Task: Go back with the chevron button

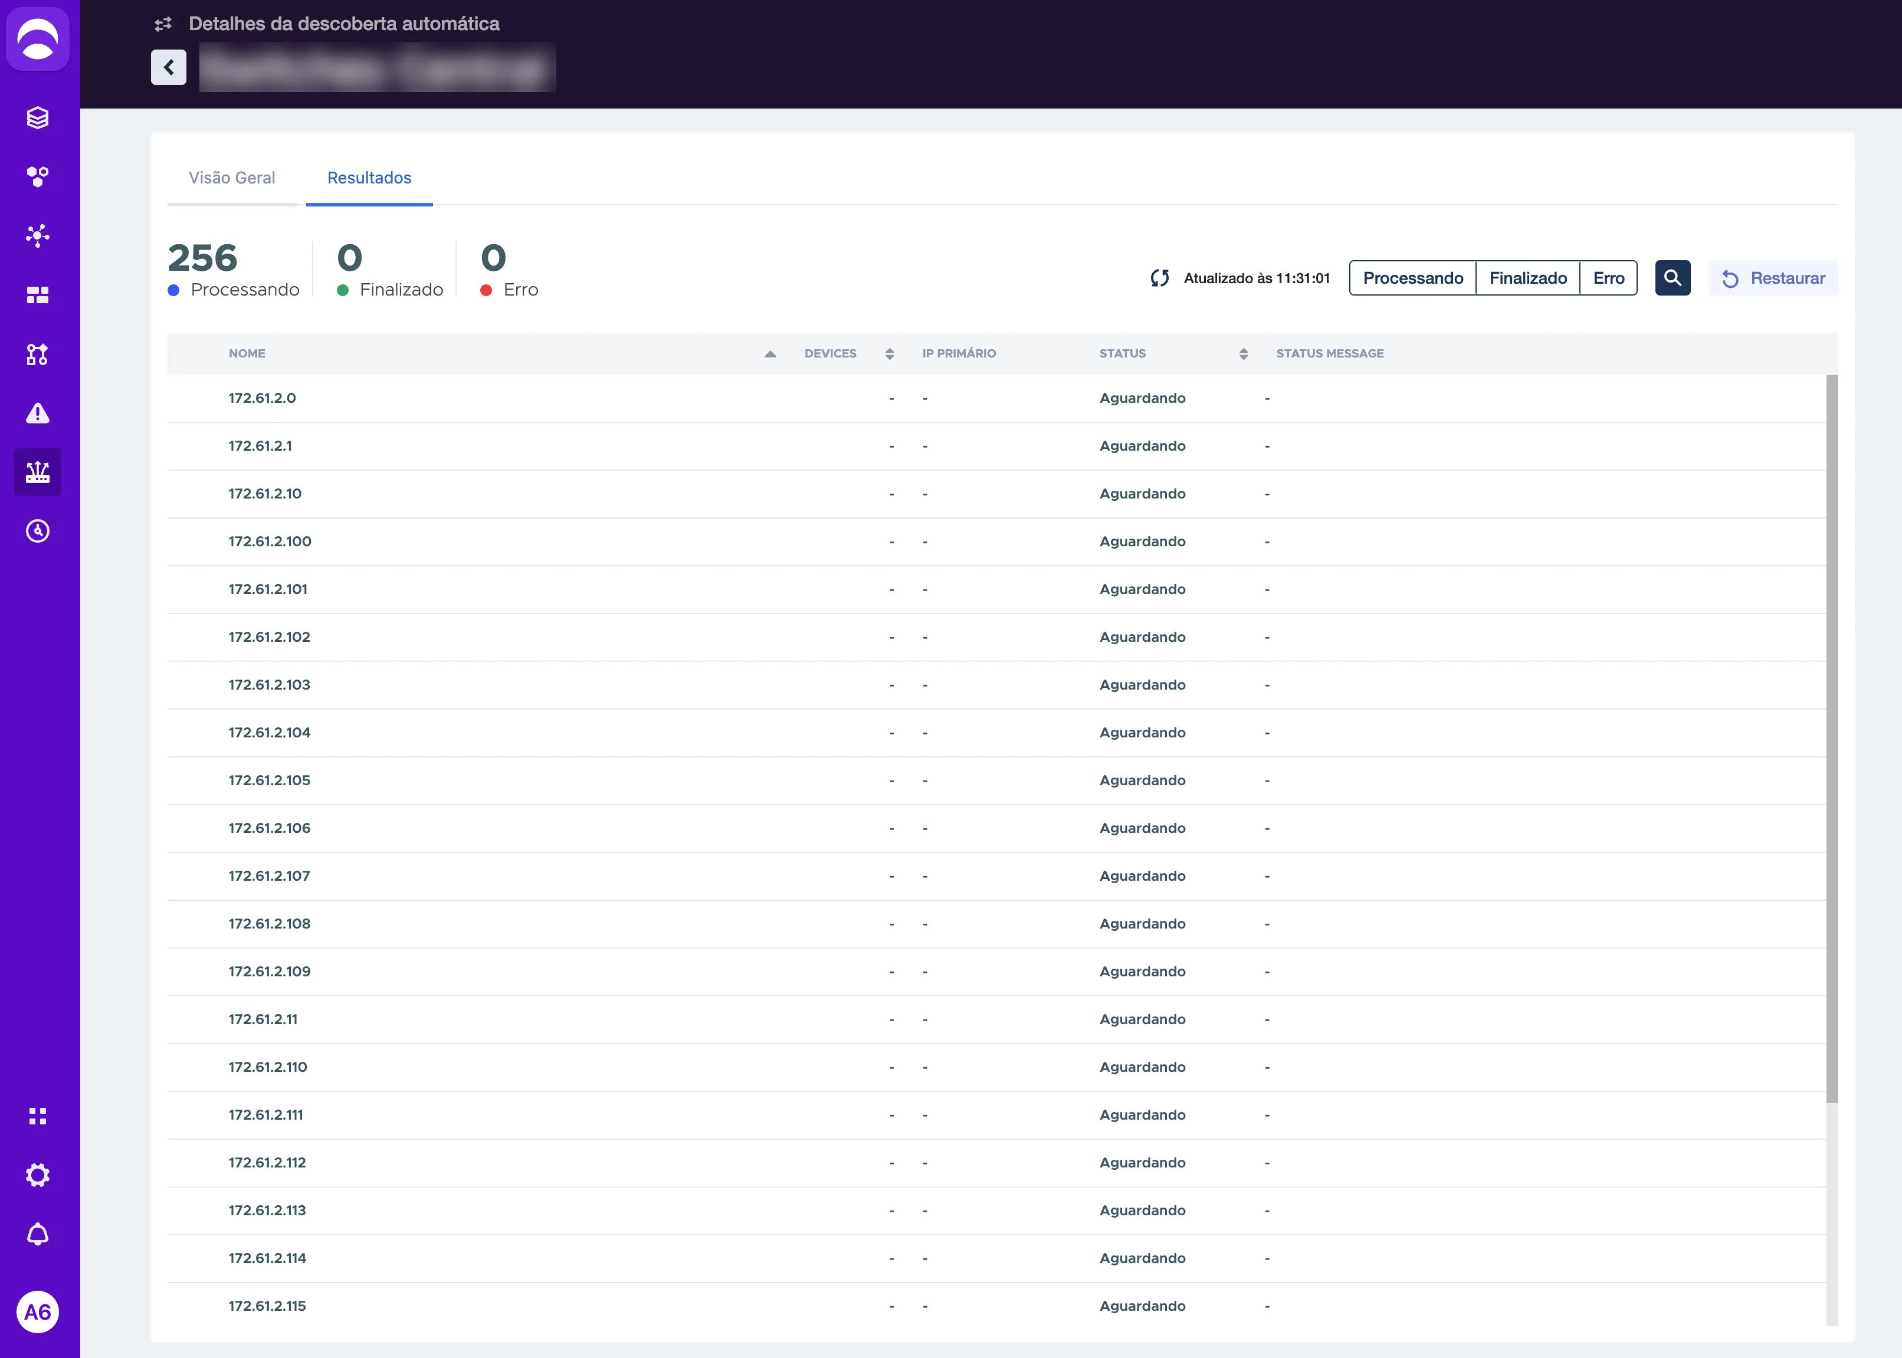Action: pos(169,67)
